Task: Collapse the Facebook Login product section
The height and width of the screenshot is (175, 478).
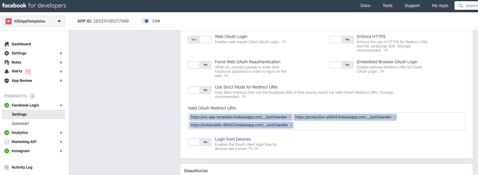Action: (x=61, y=105)
